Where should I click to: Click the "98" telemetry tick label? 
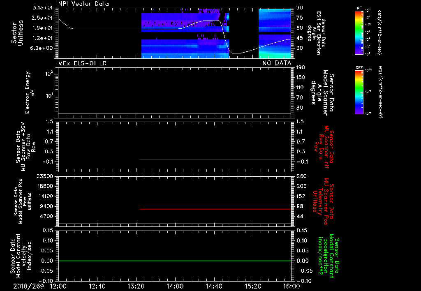pos(300,206)
